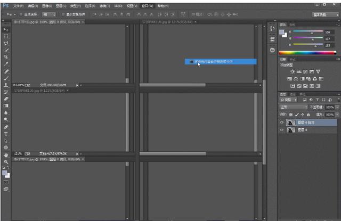
Task: Expand the layer opacity dropdown
Action: point(336,107)
